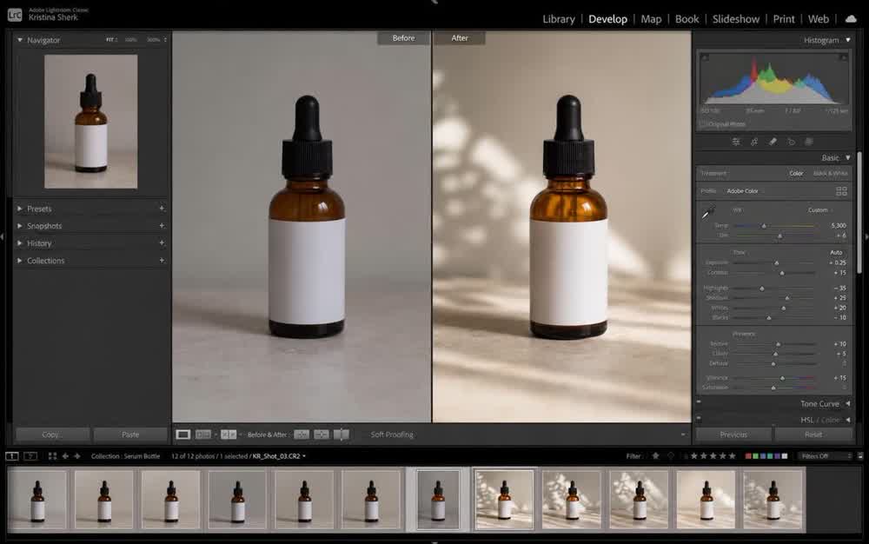This screenshot has width=869, height=544.
Task: Collapse the Basic panel
Action: pos(848,158)
